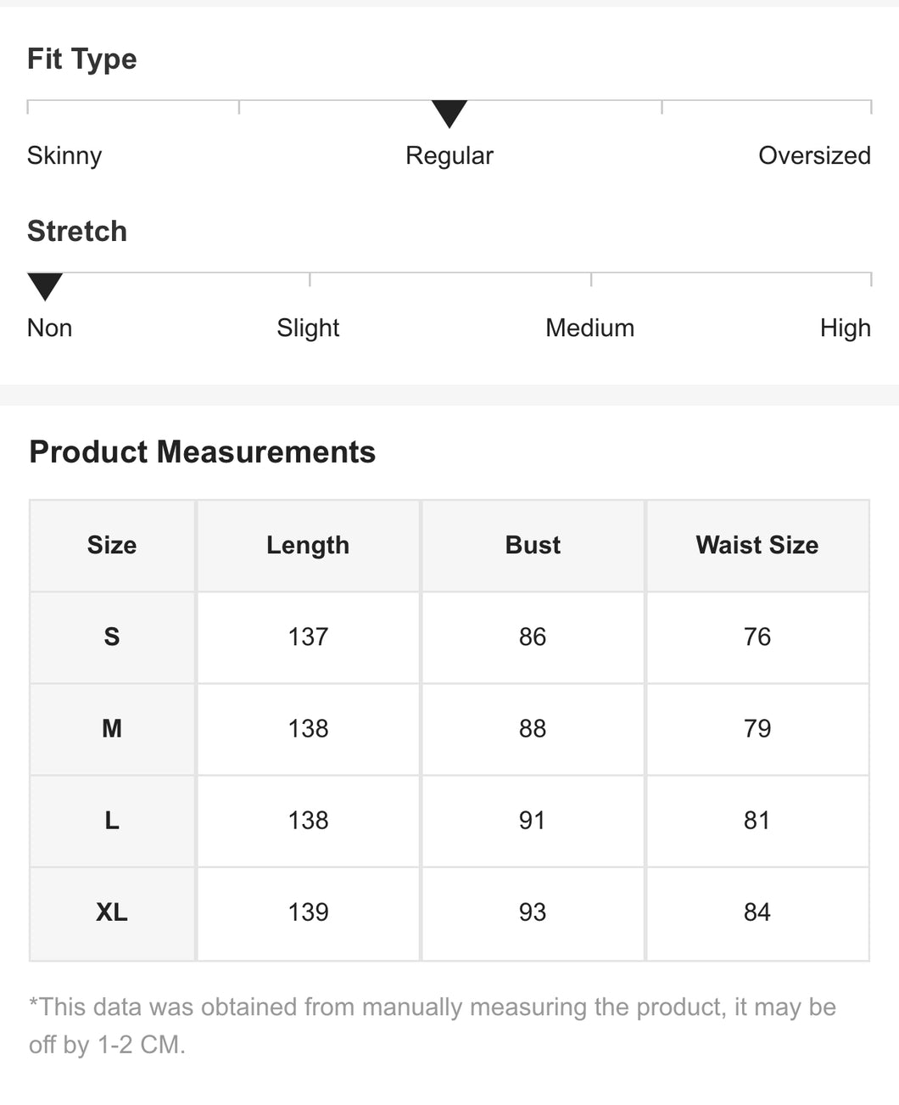Click the S length value 137
Screen dimensions: 899x1105
(308, 637)
